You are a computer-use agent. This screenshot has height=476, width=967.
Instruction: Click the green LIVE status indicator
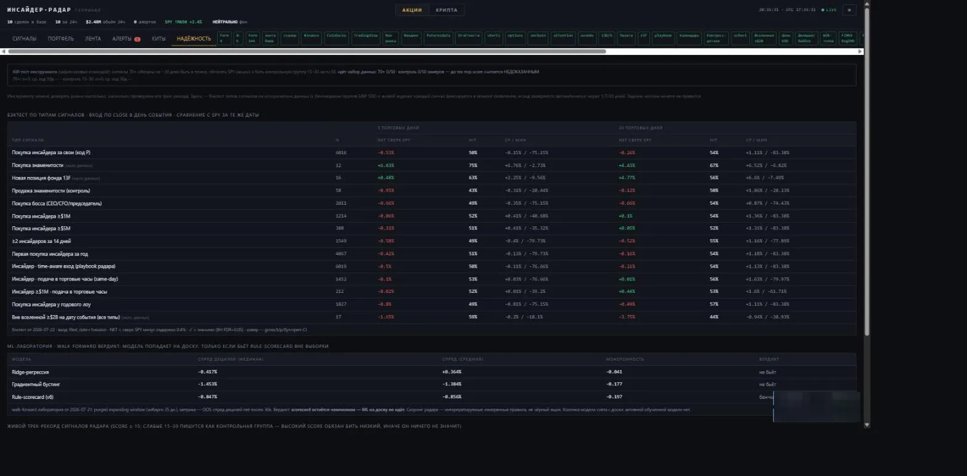click(x=829, y=10)
